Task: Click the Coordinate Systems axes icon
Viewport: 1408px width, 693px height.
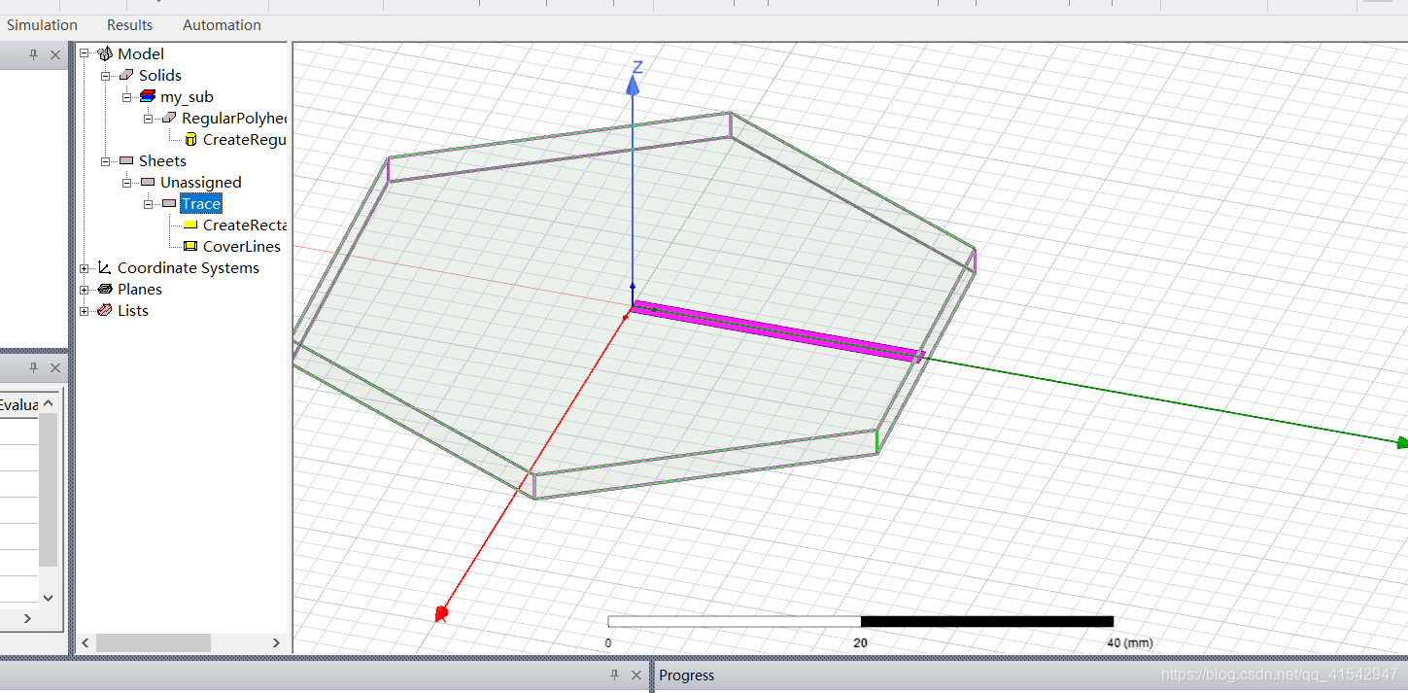Action: 105,267
